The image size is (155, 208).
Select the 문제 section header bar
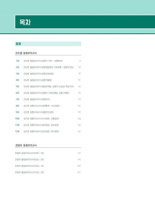pyautogui.click(x=48, y=44)
